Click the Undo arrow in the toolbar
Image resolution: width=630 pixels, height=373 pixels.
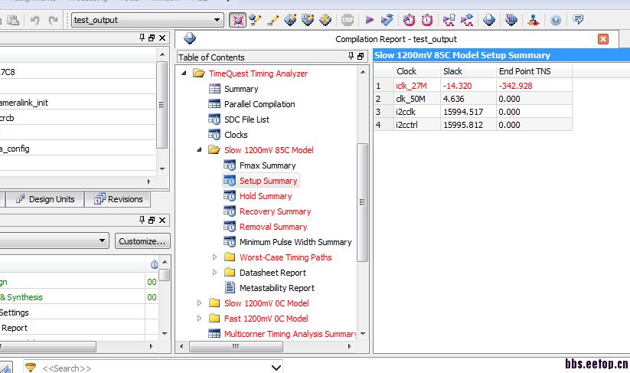35,20
